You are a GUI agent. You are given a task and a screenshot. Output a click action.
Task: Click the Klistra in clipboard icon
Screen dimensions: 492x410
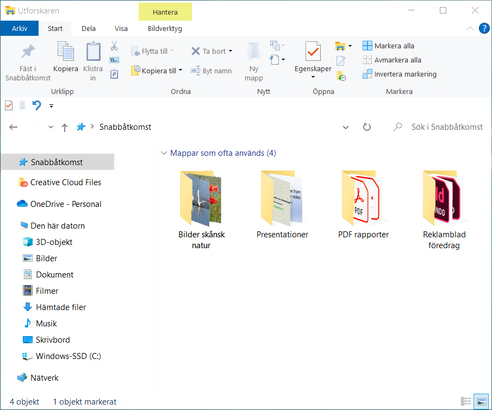(x=93, y=52)
